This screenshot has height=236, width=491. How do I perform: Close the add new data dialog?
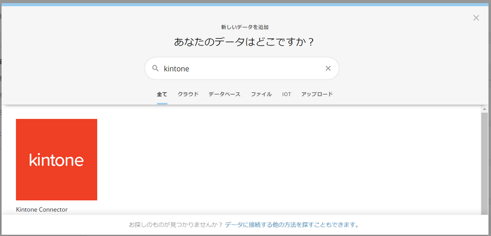476,18
